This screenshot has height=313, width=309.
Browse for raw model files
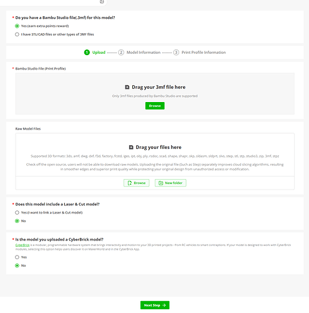pos(137,183)
